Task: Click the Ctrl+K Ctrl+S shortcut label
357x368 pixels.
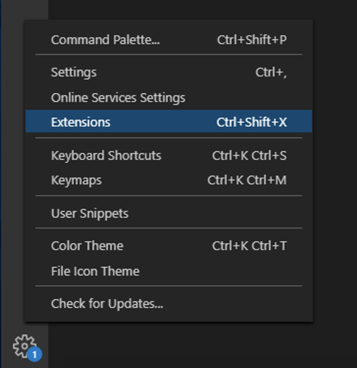Action: [x=249, y=156]
